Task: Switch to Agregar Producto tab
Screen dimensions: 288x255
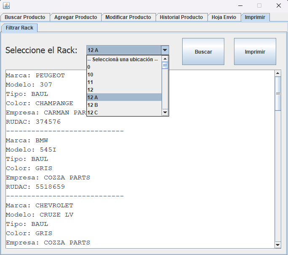Action: click(75, 17)
